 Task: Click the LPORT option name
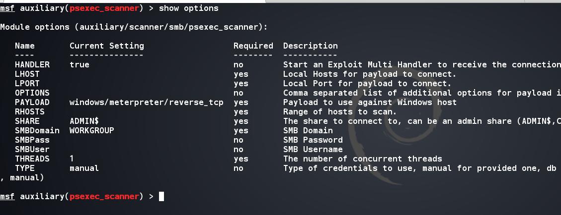27,84
